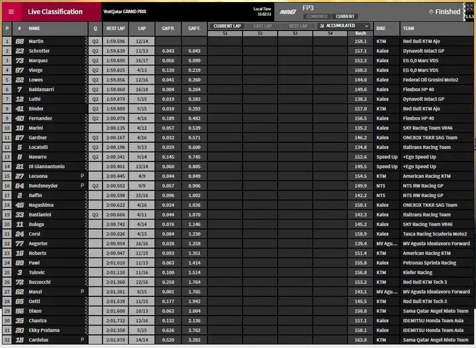Image resolution: width=476 pixels, height=348 pixels.
Task: Click rider number 7 badge
Action: (x=20, y=89)
